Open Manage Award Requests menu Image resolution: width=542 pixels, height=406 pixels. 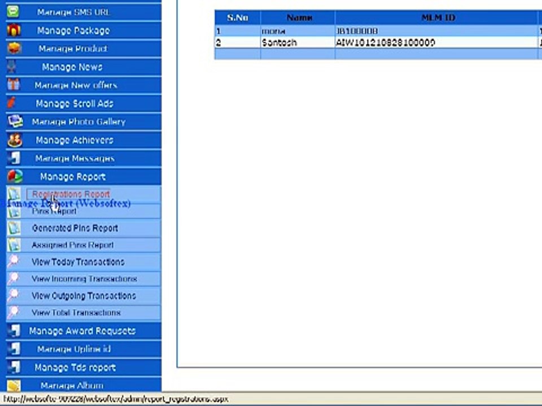(84, 331)
